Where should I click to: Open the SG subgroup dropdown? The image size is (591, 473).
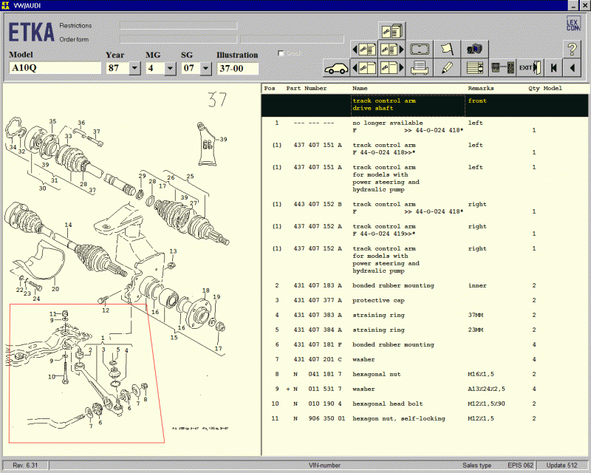click(205, 68)
